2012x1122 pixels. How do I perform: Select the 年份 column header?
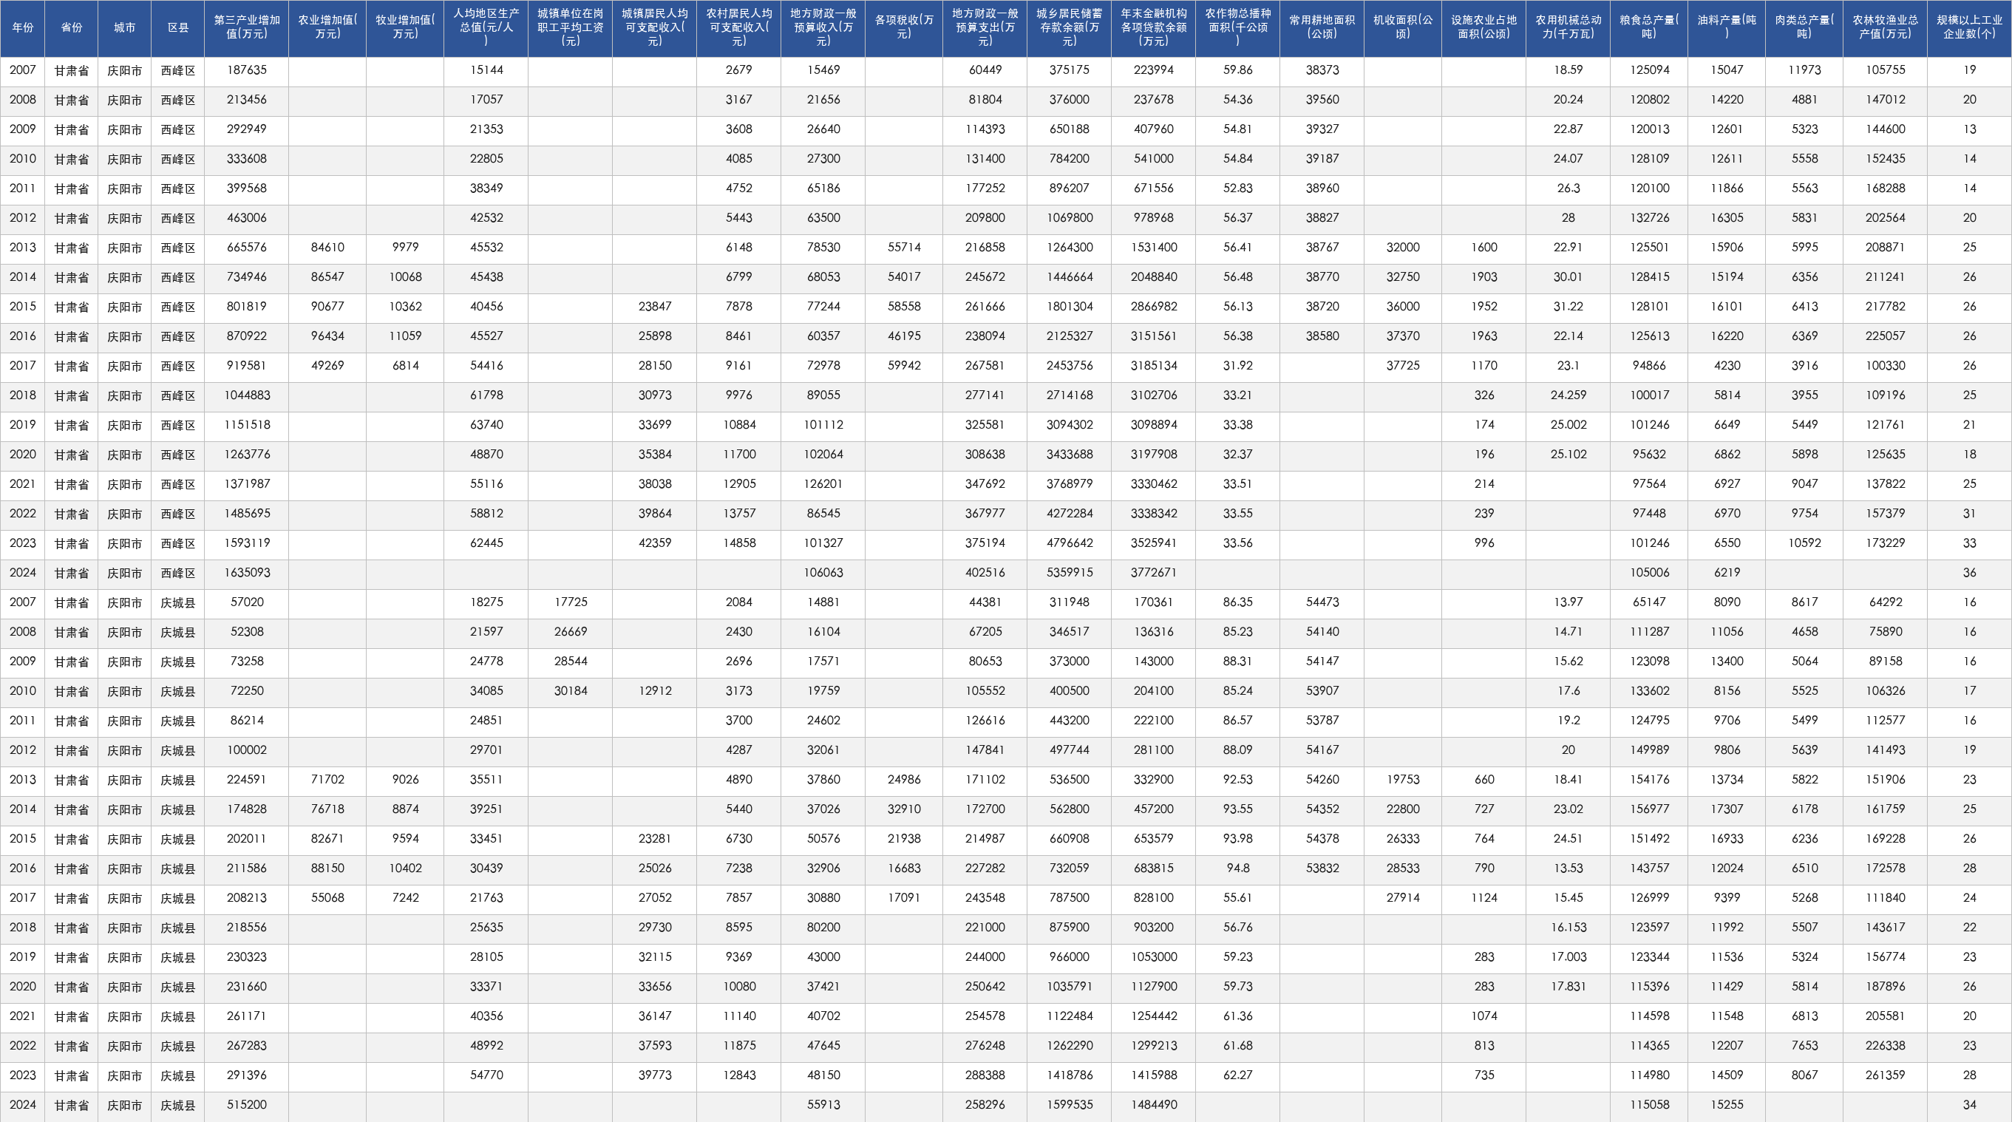(x=23, y=27)
